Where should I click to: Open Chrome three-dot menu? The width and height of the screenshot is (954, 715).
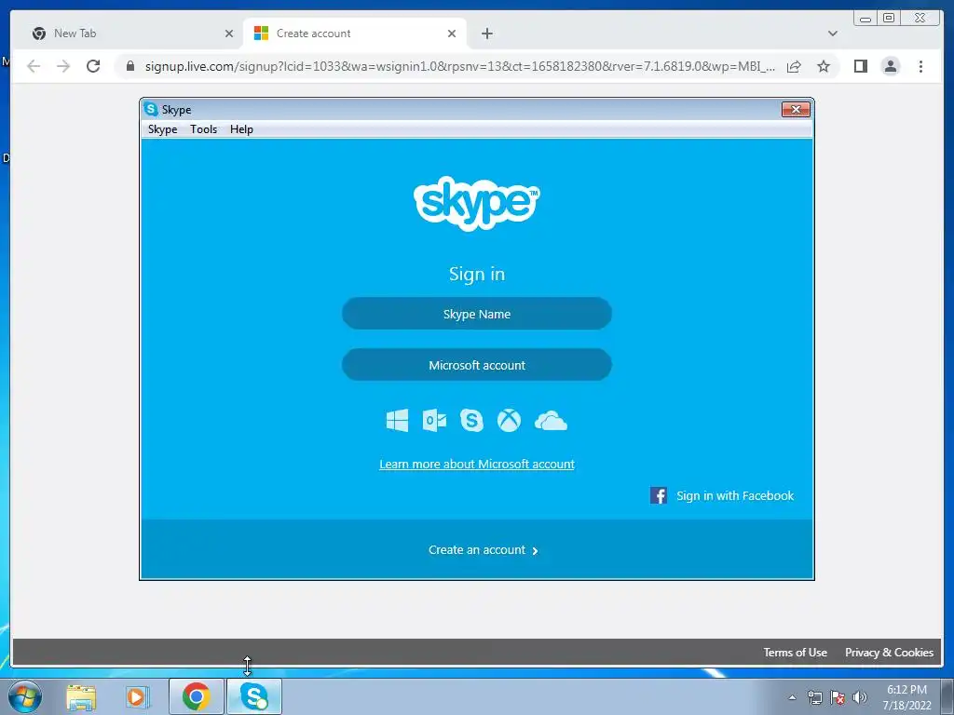pyautogui.click(x=920, y=66)
